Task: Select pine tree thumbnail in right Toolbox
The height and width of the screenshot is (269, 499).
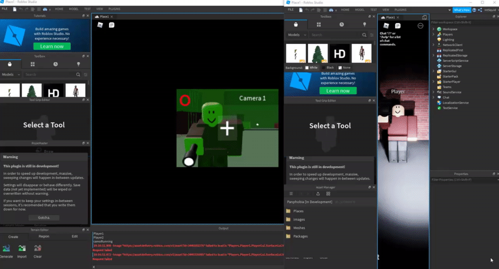Action: [x=317, y=53]
